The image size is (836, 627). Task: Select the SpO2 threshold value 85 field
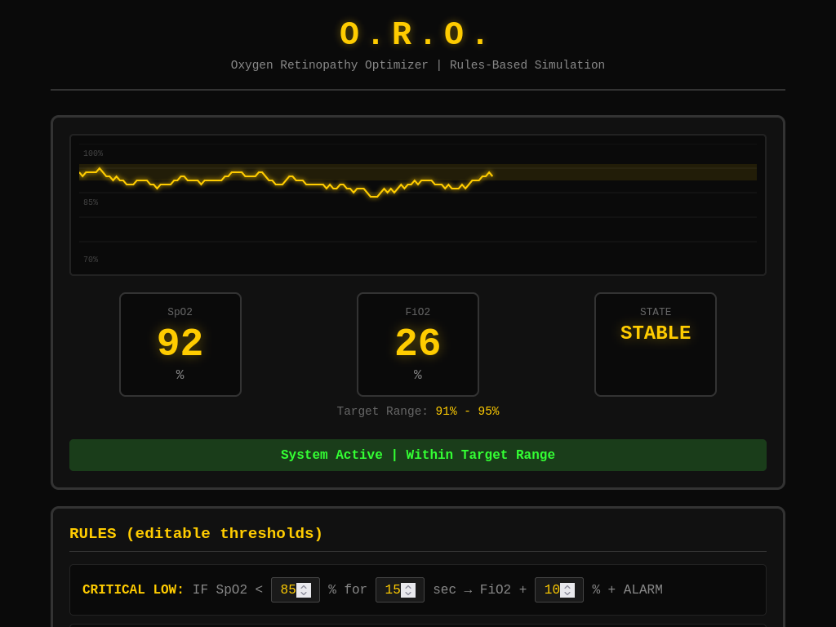tap(287, 589)
